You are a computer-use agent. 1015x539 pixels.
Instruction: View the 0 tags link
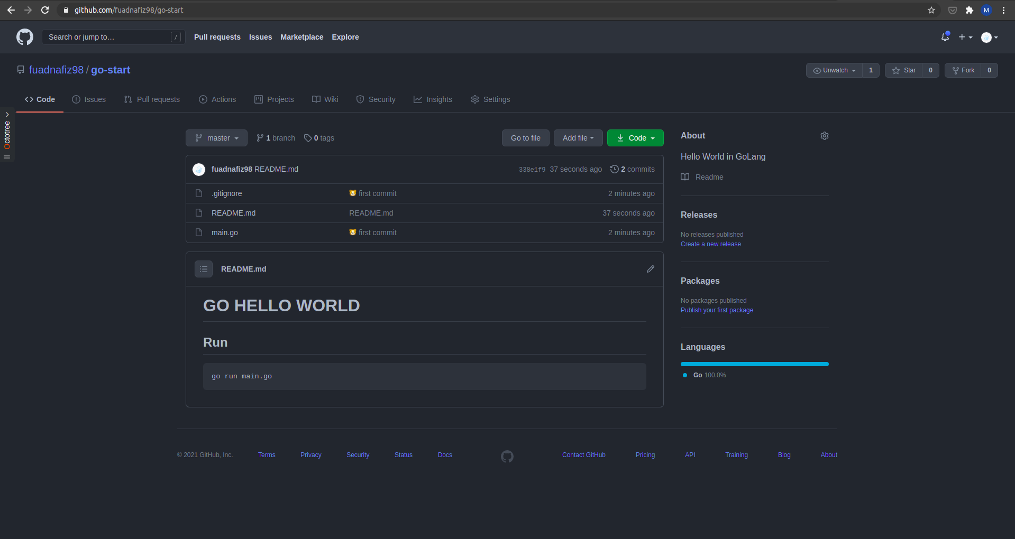click(319, 138)
